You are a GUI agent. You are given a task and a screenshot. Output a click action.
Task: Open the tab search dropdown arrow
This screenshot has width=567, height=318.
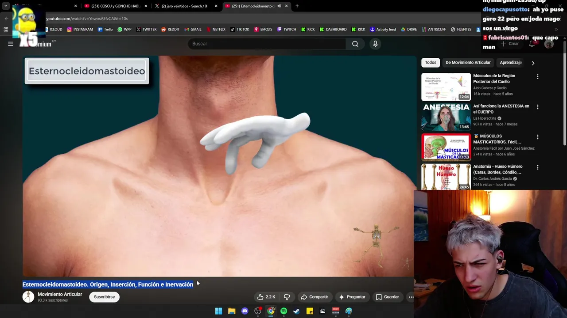pyautogui.click(x=6, y=6)
